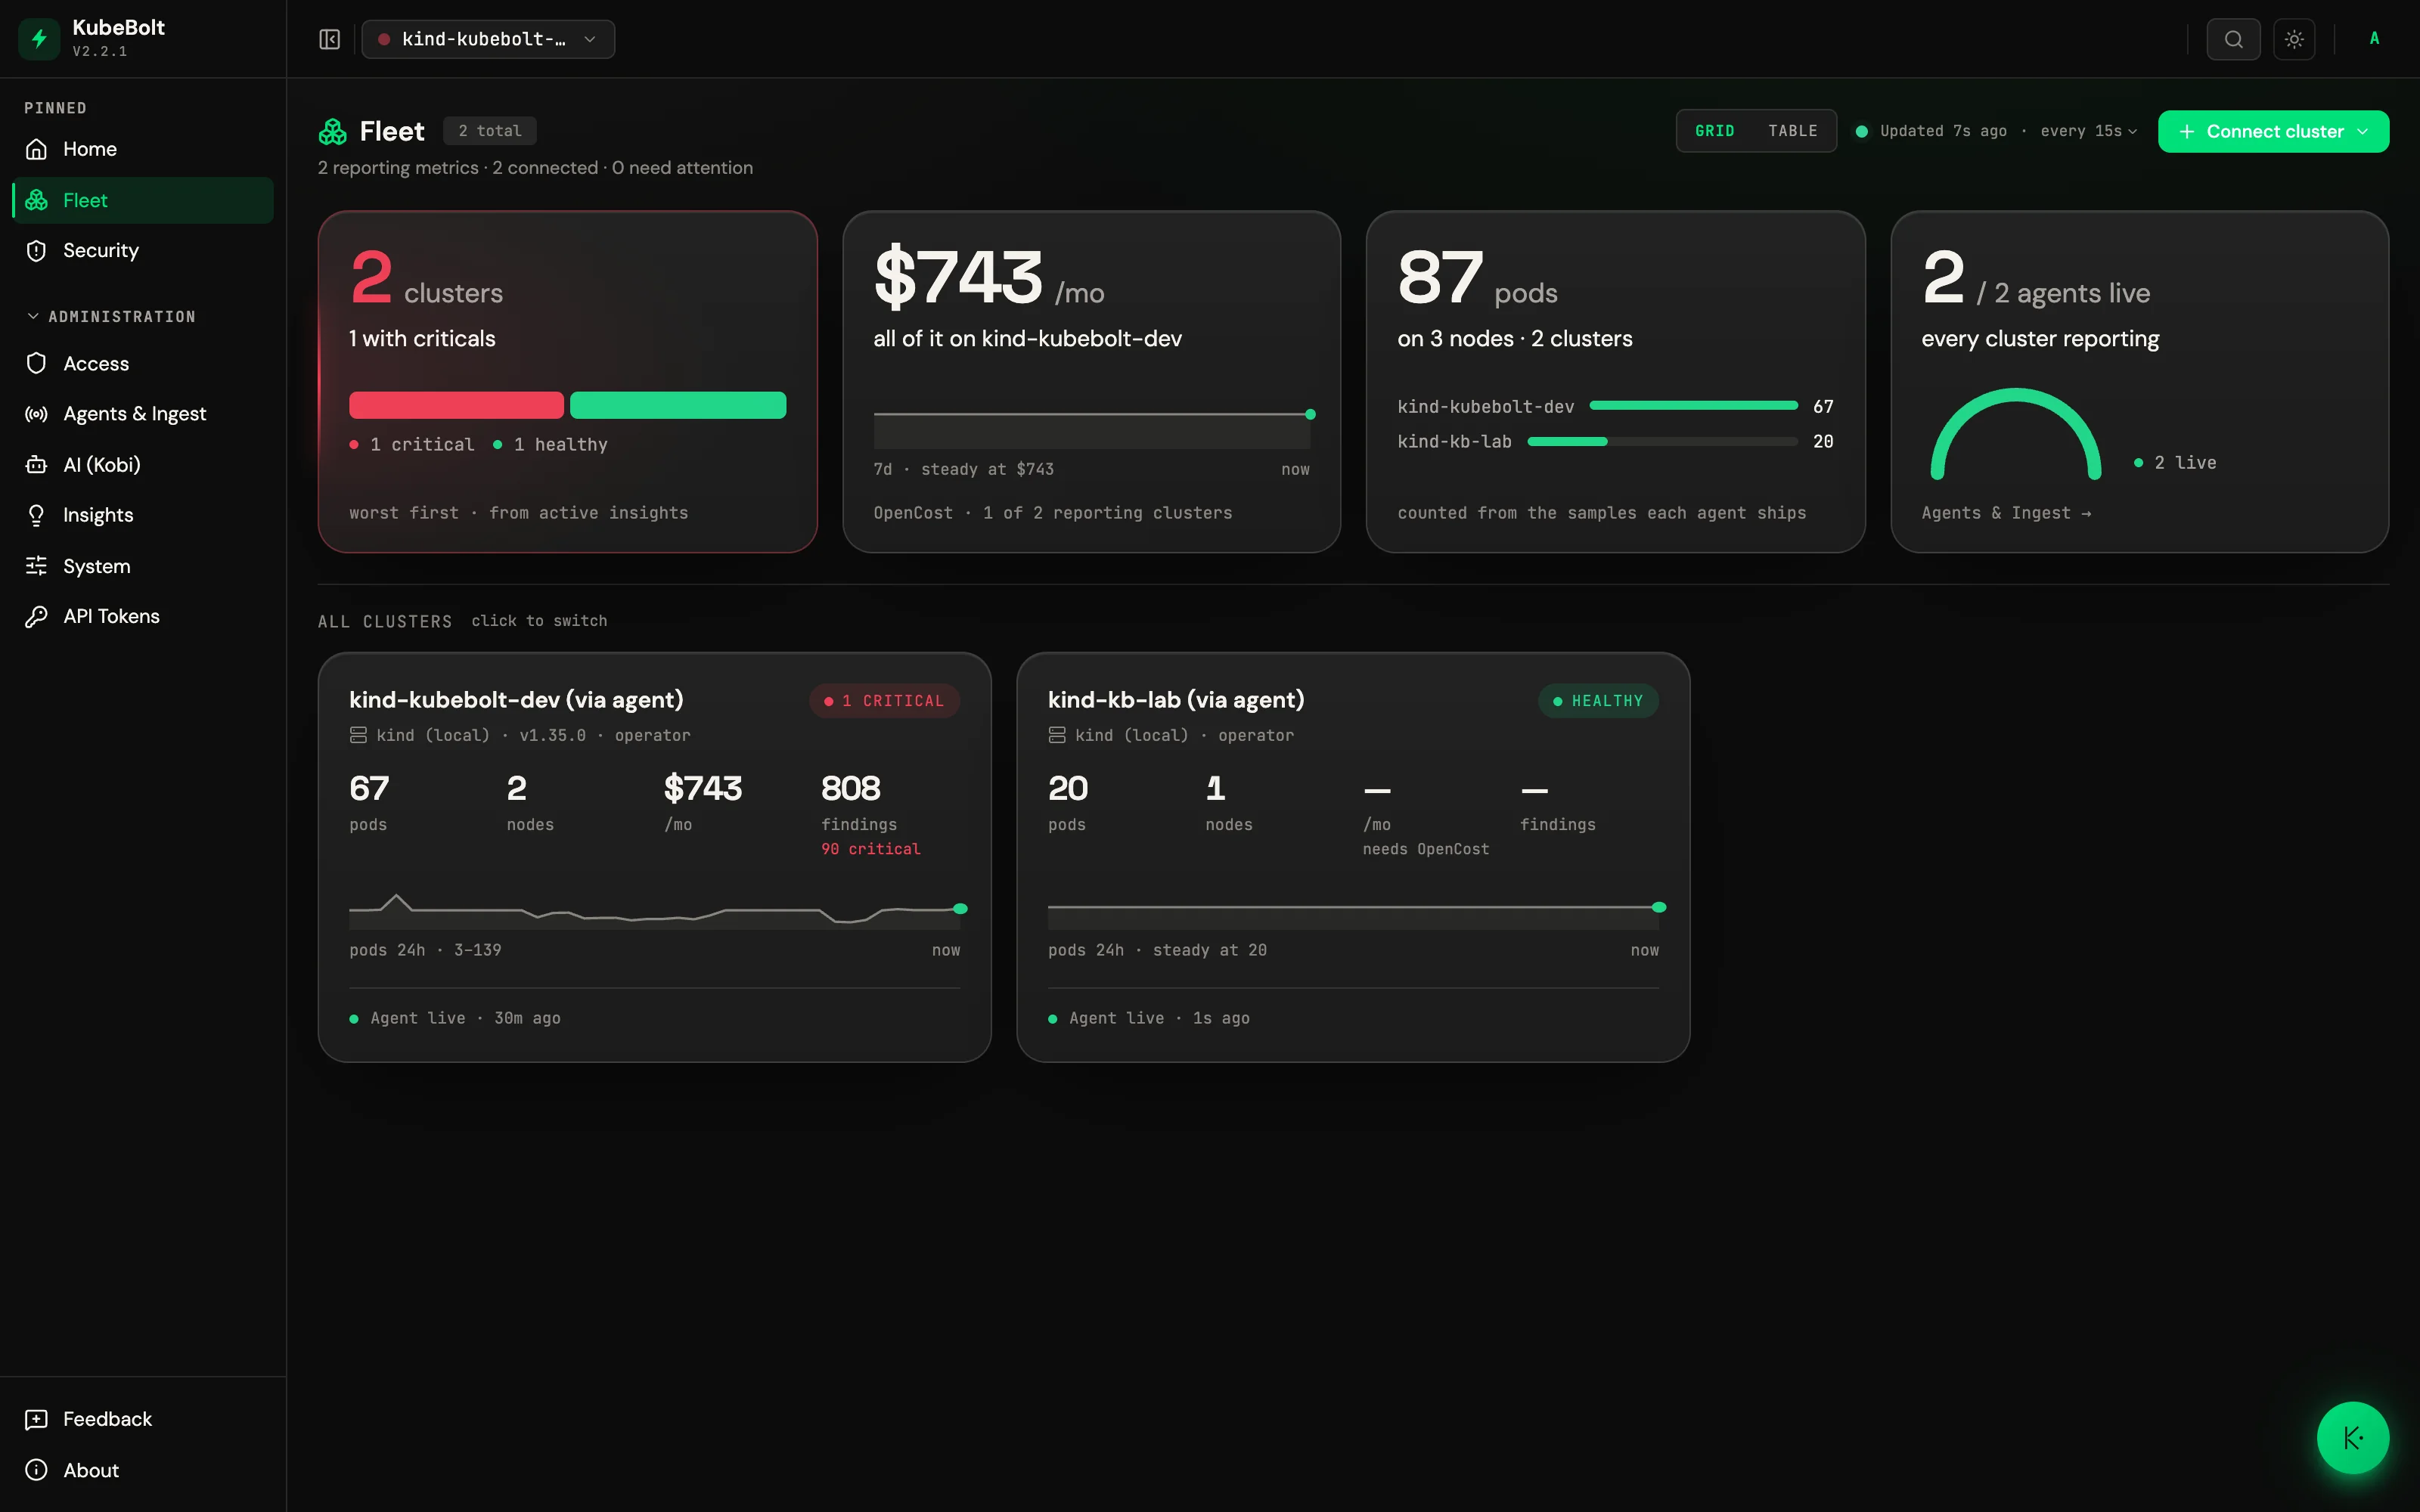Open refresh interval 'every 15s' dropdown
The height and width of the screenshot is (1512, 2420).
(x=2088, y=131)
